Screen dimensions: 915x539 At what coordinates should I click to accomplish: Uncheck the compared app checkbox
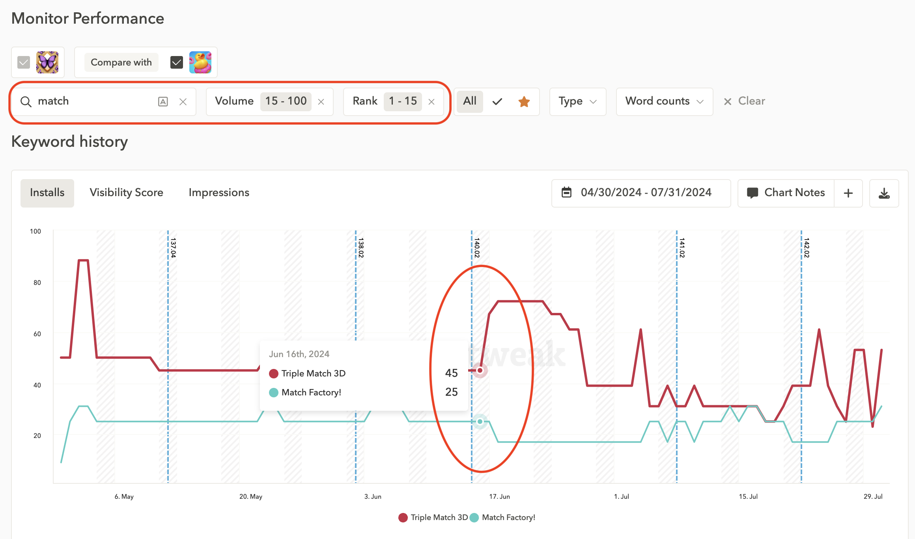tap(177, 62)
